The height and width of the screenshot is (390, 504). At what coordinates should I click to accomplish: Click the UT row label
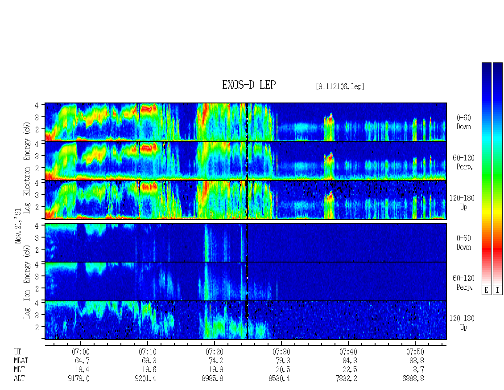(x=17, y=352)
